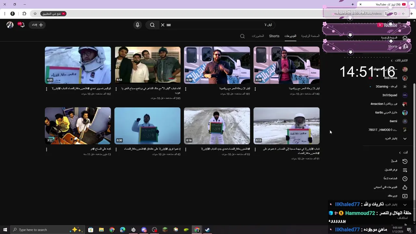The width and height of the screenshot is (416, 234).
Task: Open File Explorer from the taskbar
Action: tap(101, 230)
